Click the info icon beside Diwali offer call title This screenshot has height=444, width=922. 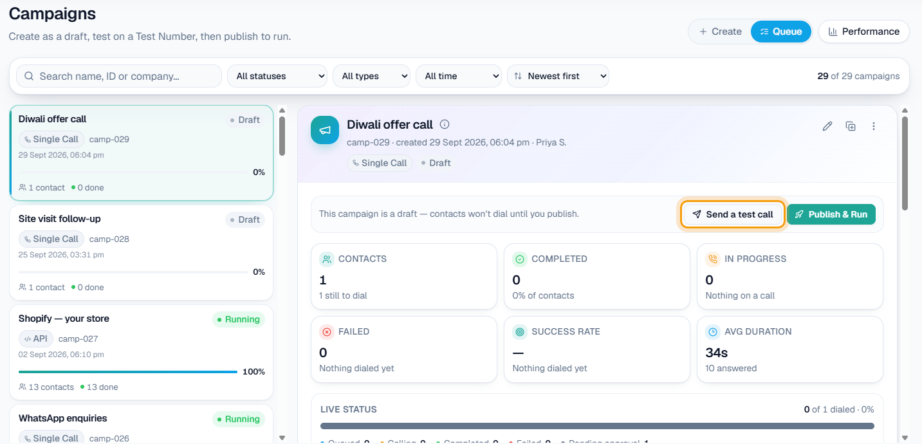(x=445, y=125)
